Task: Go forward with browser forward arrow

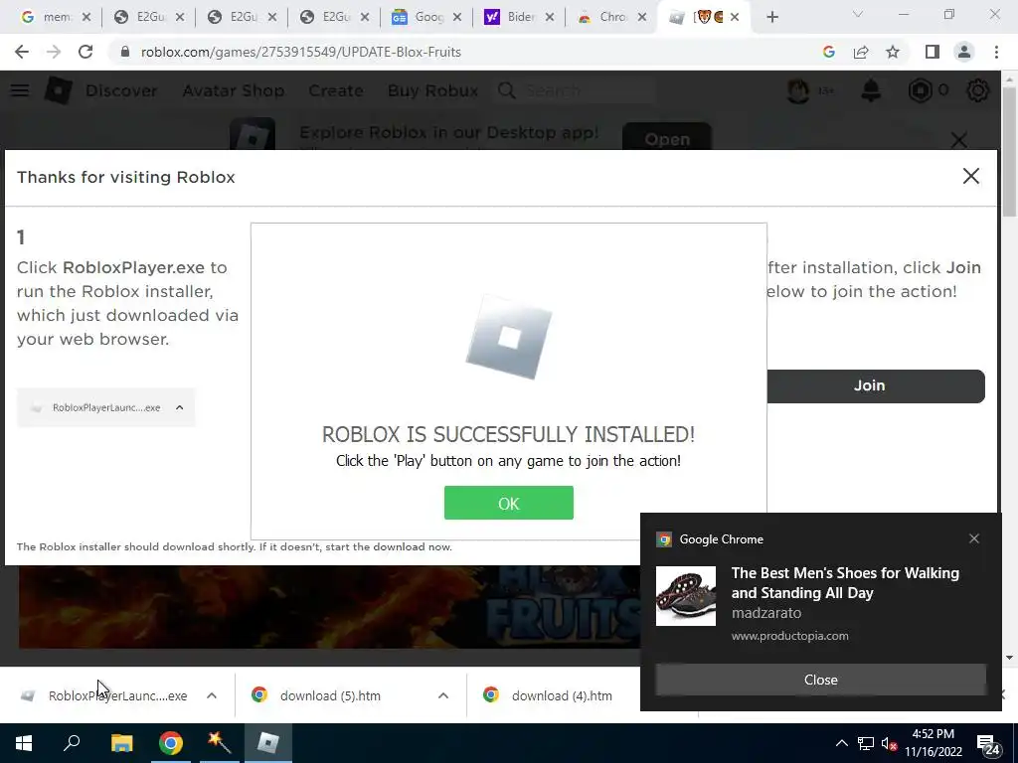Action: pyautogui.click(x=54, y=52)
